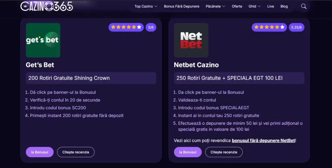Expand the Păcănele dropdown menu
This screenshot has width=332, height=168.
pyautogui.click(x=215, y=6)
